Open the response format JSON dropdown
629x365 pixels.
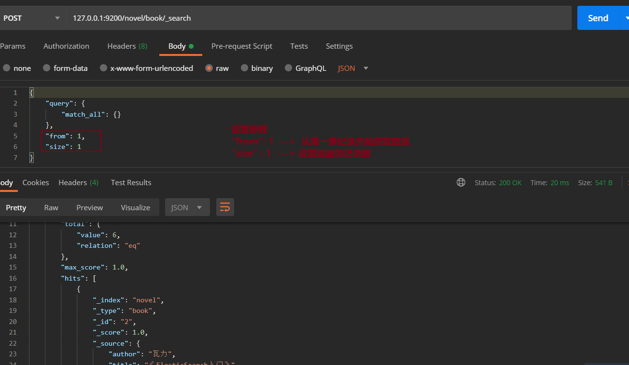point(187,207)
